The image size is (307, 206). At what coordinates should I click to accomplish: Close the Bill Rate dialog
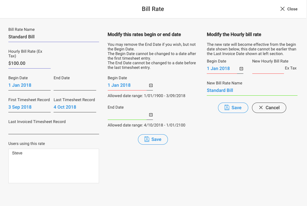(289, 9)
